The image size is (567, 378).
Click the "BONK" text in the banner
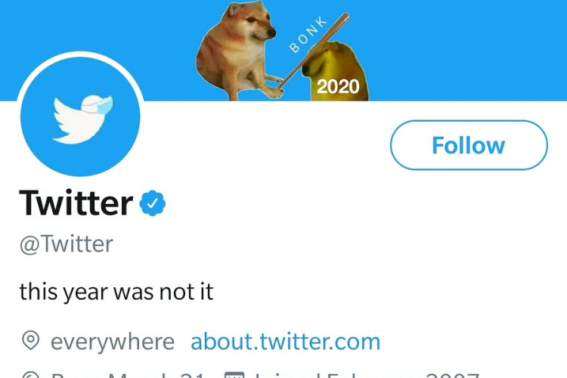coord(308,35)
